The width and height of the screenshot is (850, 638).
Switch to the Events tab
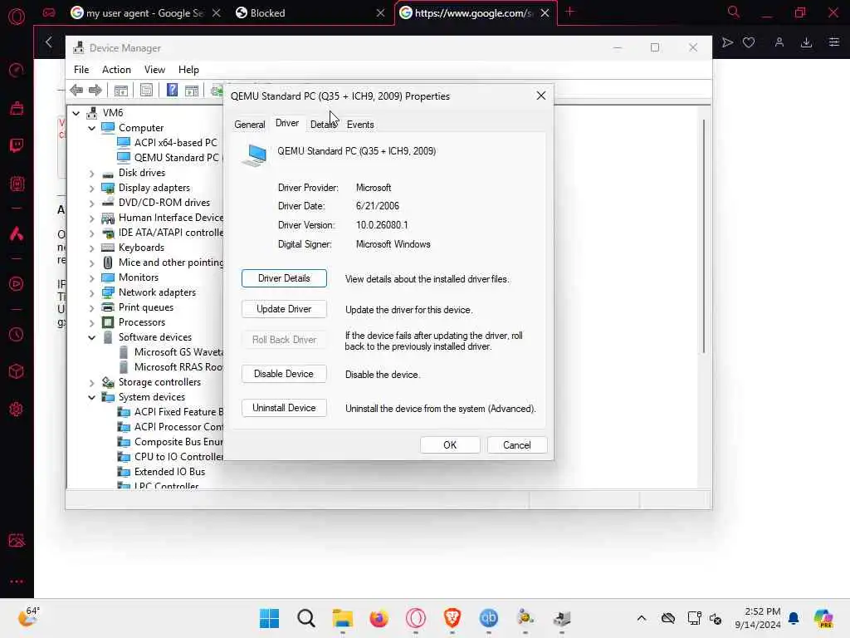click(360, 125)
